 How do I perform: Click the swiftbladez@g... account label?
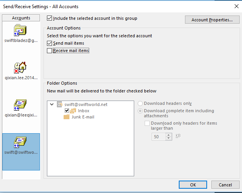(x=21, y=40)
